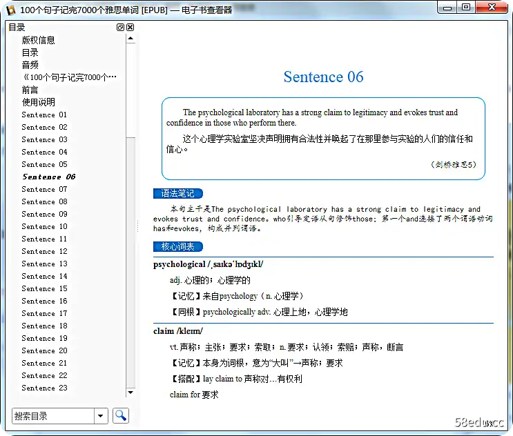Go to Sentence 04

click(x=44, y=152)
